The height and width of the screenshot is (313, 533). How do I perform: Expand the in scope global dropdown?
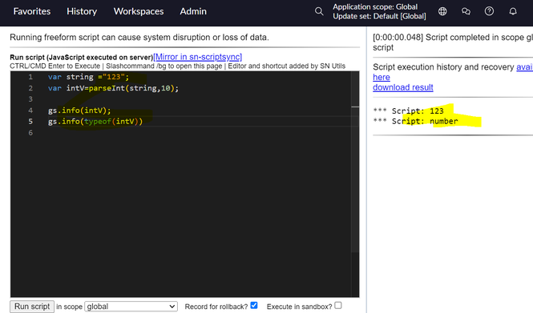tap(131, 307)
